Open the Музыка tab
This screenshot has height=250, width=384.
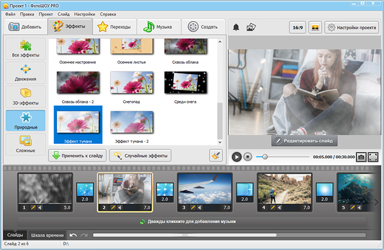tap(158, 26)
